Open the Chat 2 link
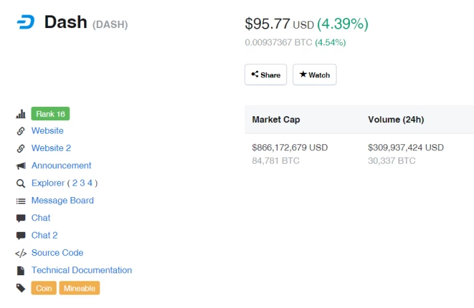The height and width of the screenshot is (308, 474). point(45,235)
